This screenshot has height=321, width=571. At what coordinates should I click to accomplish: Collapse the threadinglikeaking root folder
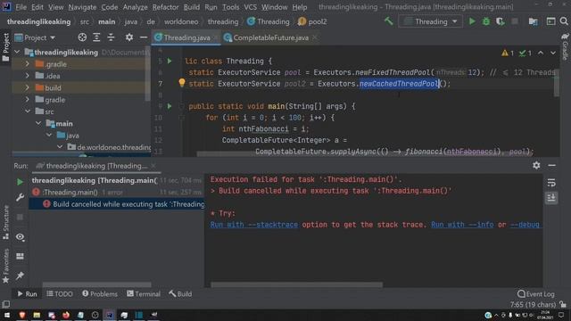(x=17, y=52)
